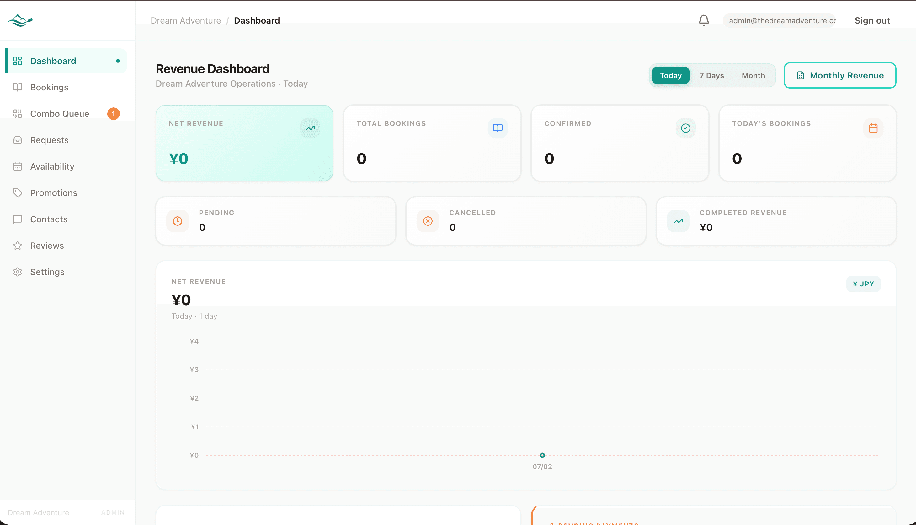The width and height of the screenshot is (916, 525).
Task: Click the Dream Adventure wave logo
Action: 20,20
